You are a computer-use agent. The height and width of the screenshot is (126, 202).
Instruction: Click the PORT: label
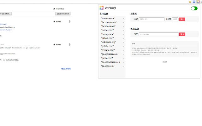[169, 19]
